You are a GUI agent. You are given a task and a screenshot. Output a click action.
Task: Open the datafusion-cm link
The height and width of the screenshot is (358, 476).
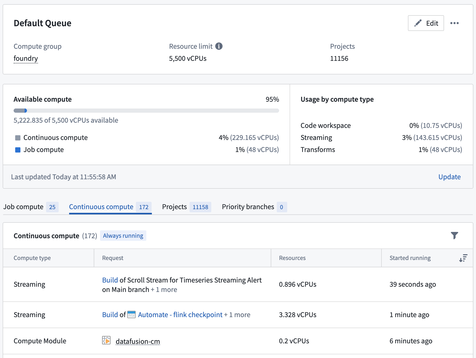138,341
